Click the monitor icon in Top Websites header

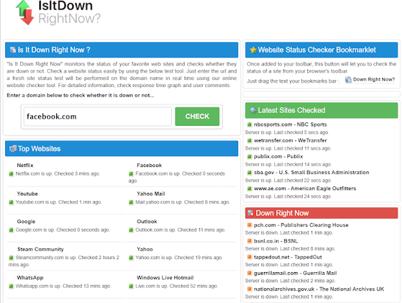pyautogui.click(x=13, y=148)
